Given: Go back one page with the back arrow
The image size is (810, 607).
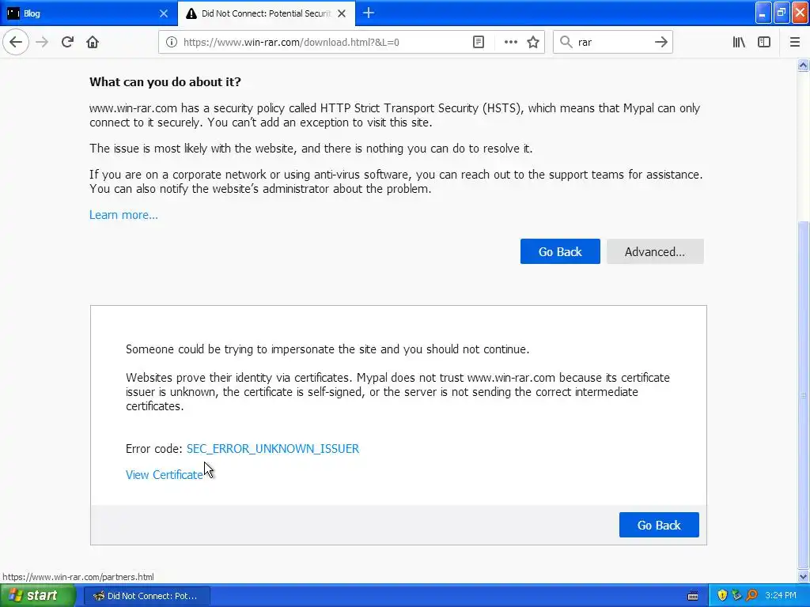Looking at the screenshot, I should click(x=16, y=42).
